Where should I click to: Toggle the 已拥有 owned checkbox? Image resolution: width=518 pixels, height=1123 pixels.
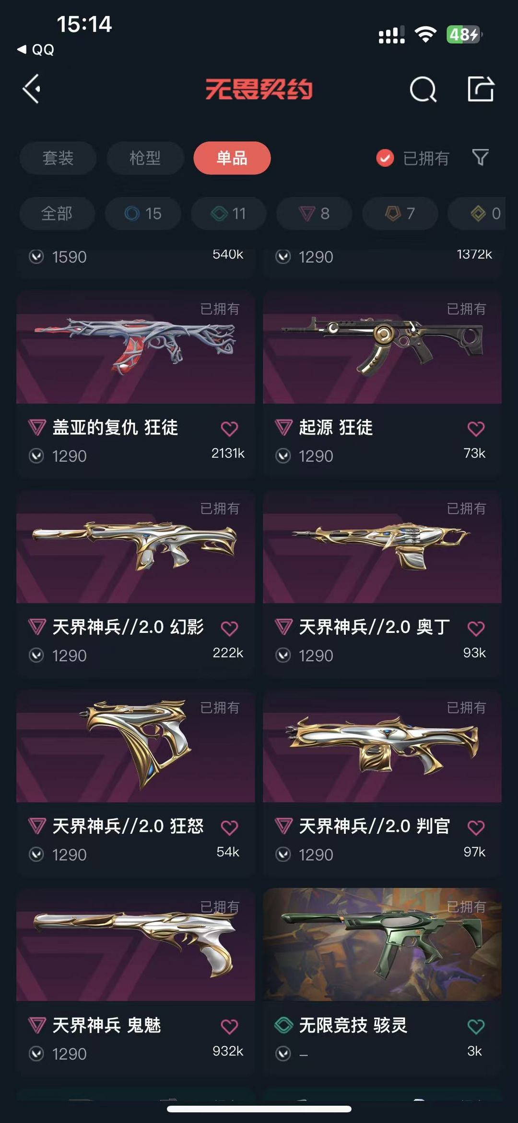click(x=385, y=158)
